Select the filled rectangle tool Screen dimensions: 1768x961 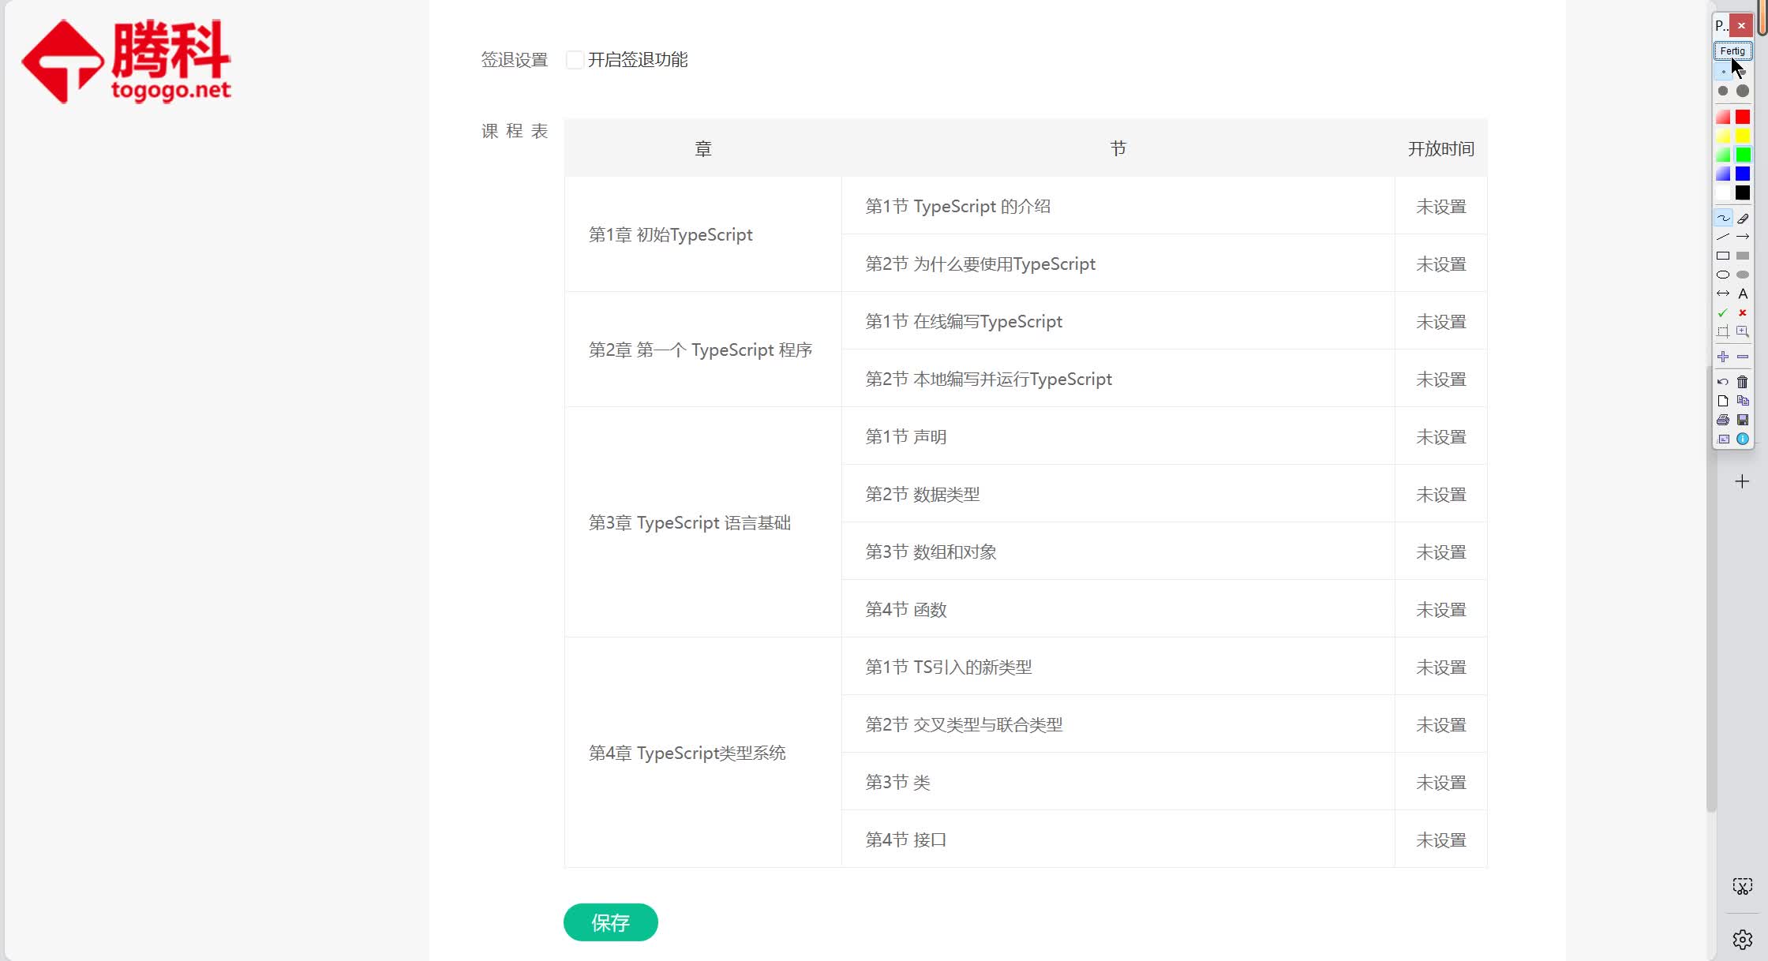(x=1743, y=256)
